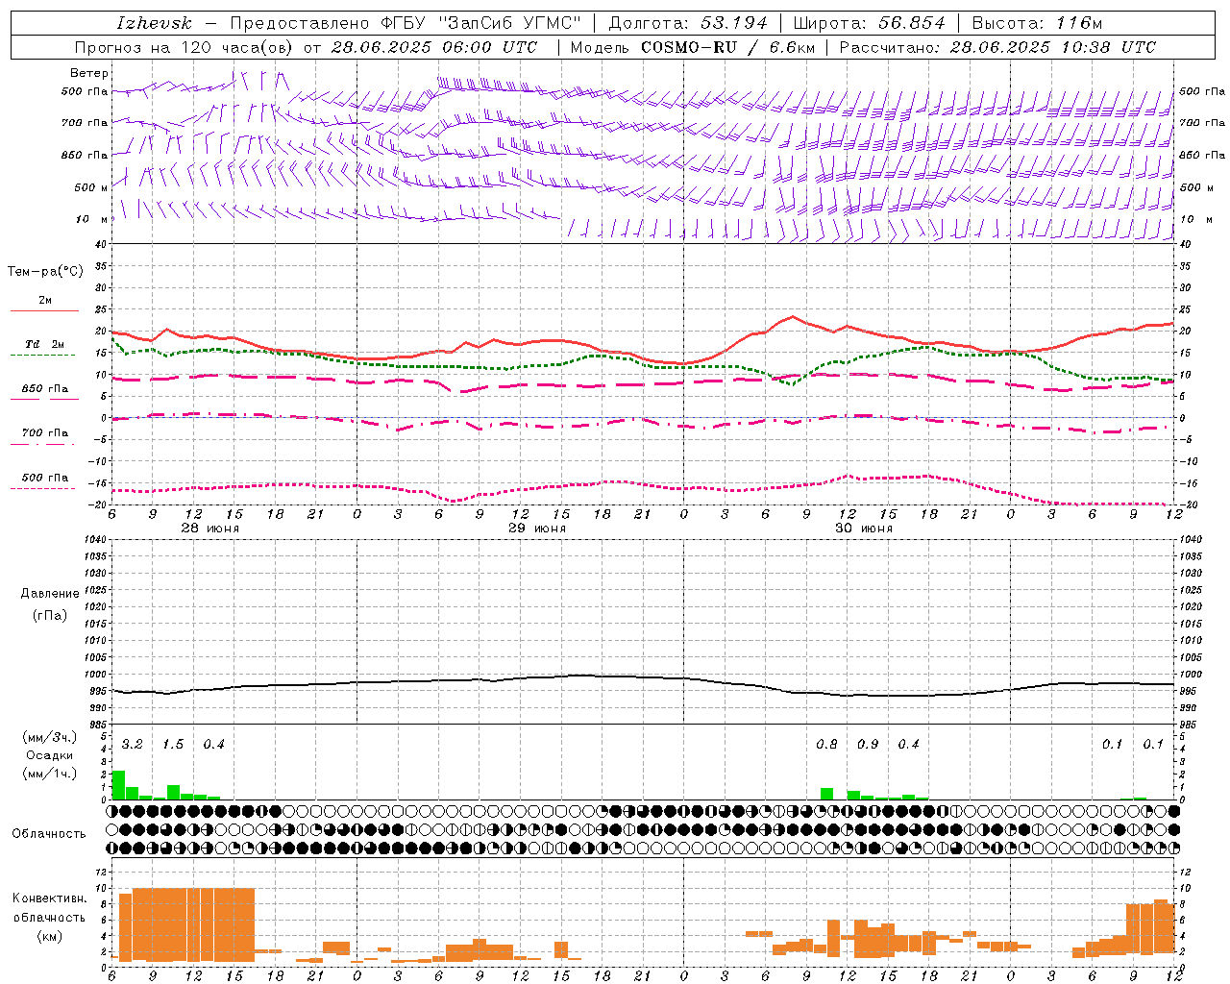Select the Td 2м legend entry

point(45,344)
